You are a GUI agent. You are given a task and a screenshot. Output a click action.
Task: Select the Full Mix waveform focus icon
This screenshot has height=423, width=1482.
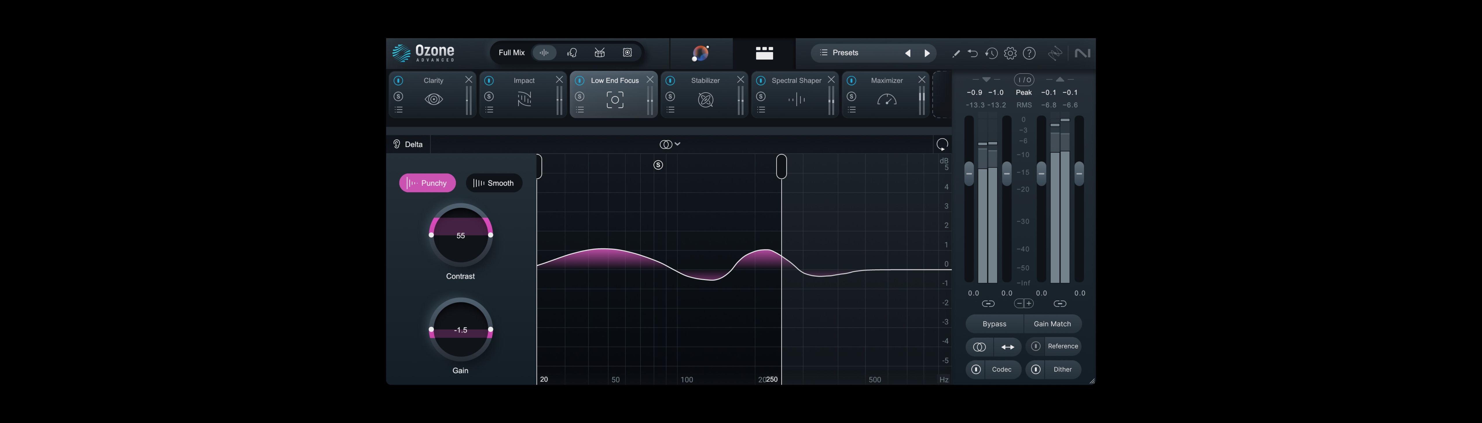pos(544,53)
